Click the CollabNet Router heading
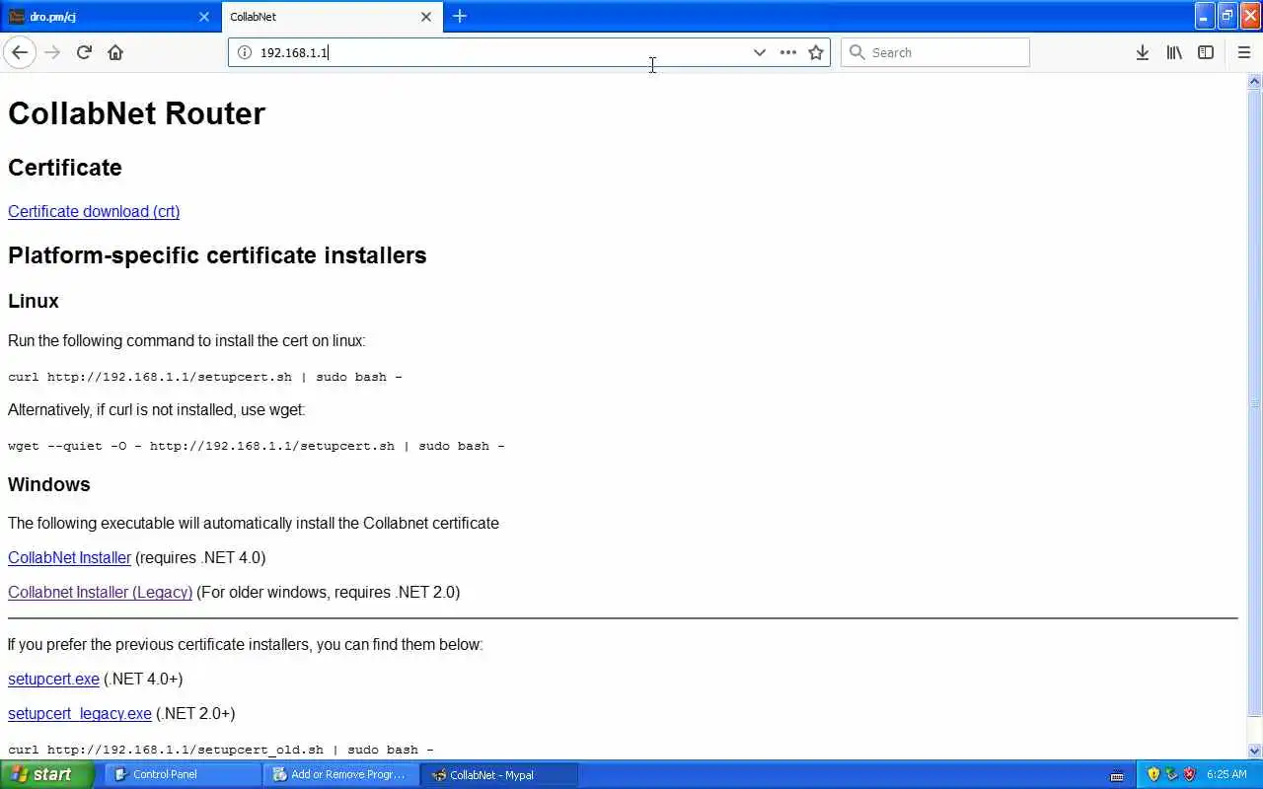Screen dimensions: 1263x789 click(136, 113)
